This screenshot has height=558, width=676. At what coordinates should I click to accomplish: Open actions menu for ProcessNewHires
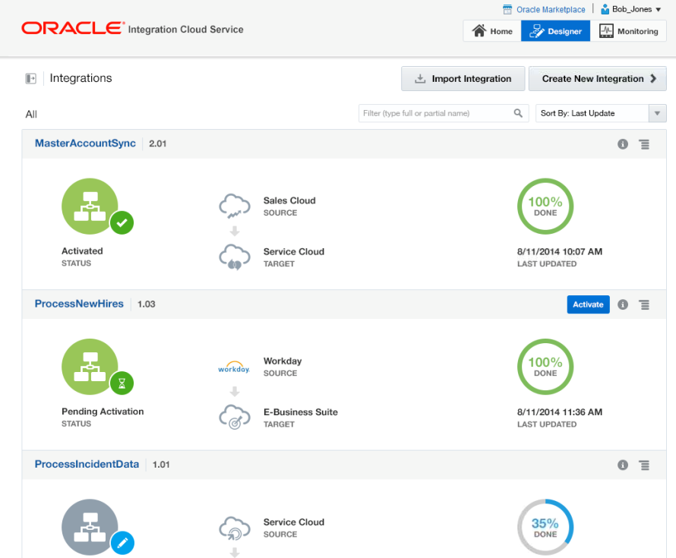(x=644, y=304)
